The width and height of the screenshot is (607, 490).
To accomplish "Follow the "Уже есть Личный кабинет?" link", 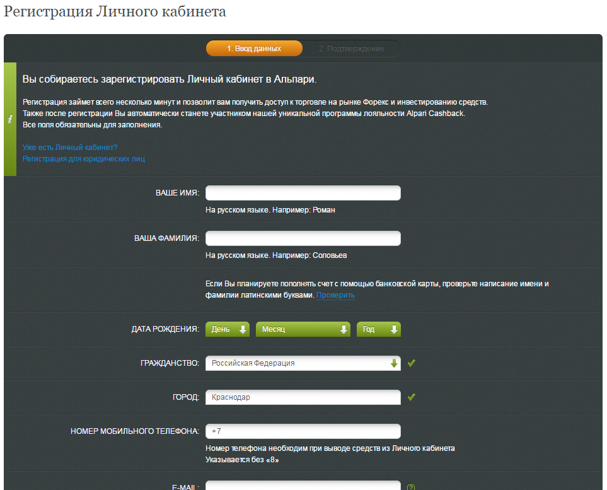I will 70,147.
